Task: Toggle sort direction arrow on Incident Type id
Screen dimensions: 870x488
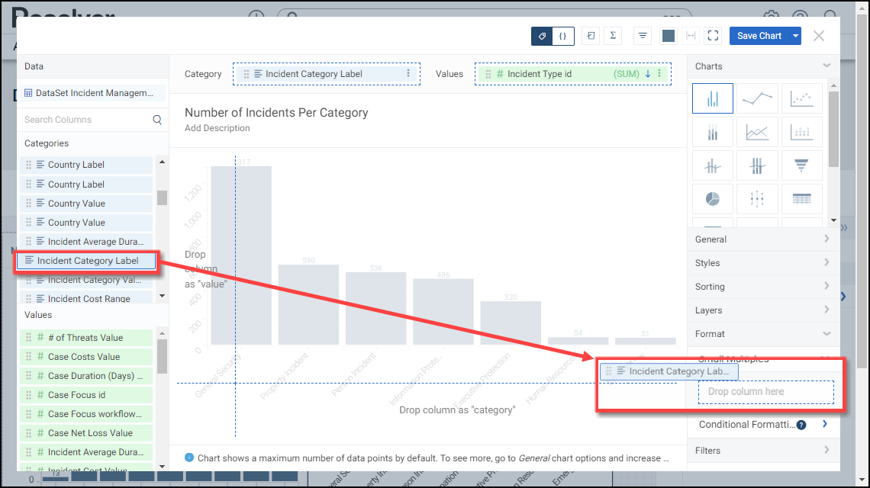Action: point(647,74)
